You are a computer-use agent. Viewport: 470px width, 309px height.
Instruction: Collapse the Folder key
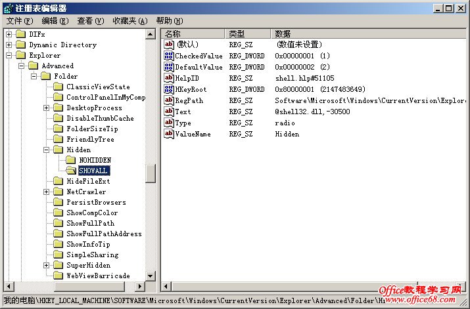pyautogui.click(x=34, y=76)
